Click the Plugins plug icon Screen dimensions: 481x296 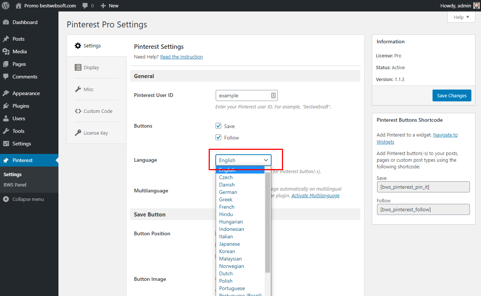(6, 106)
